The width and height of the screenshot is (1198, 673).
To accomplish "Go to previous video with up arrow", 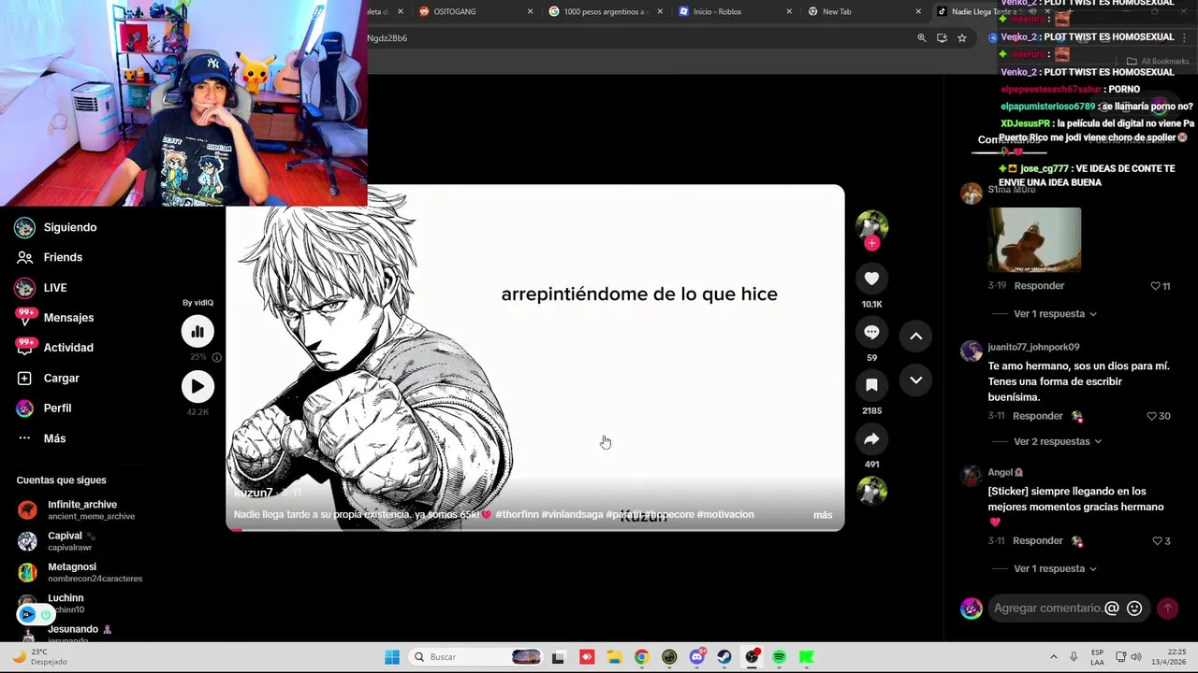I will 915,336.
